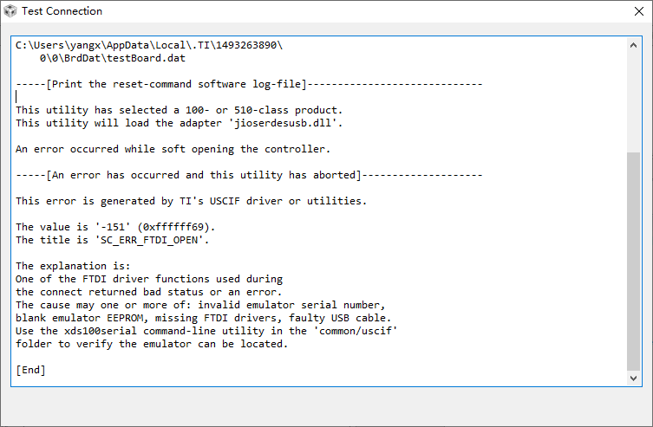Click the 'jioserdesusb.dll' adapter text
Image resolution: width=653 pixels, height=427 pixels.
pos(285,123)
